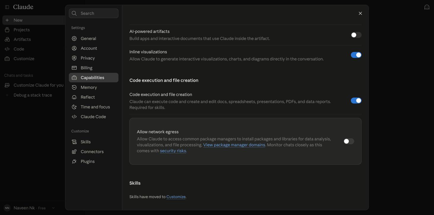This screenshot has height=215, width=434.
Task: Click the NN avatar icon
Action: coord(7,208)
